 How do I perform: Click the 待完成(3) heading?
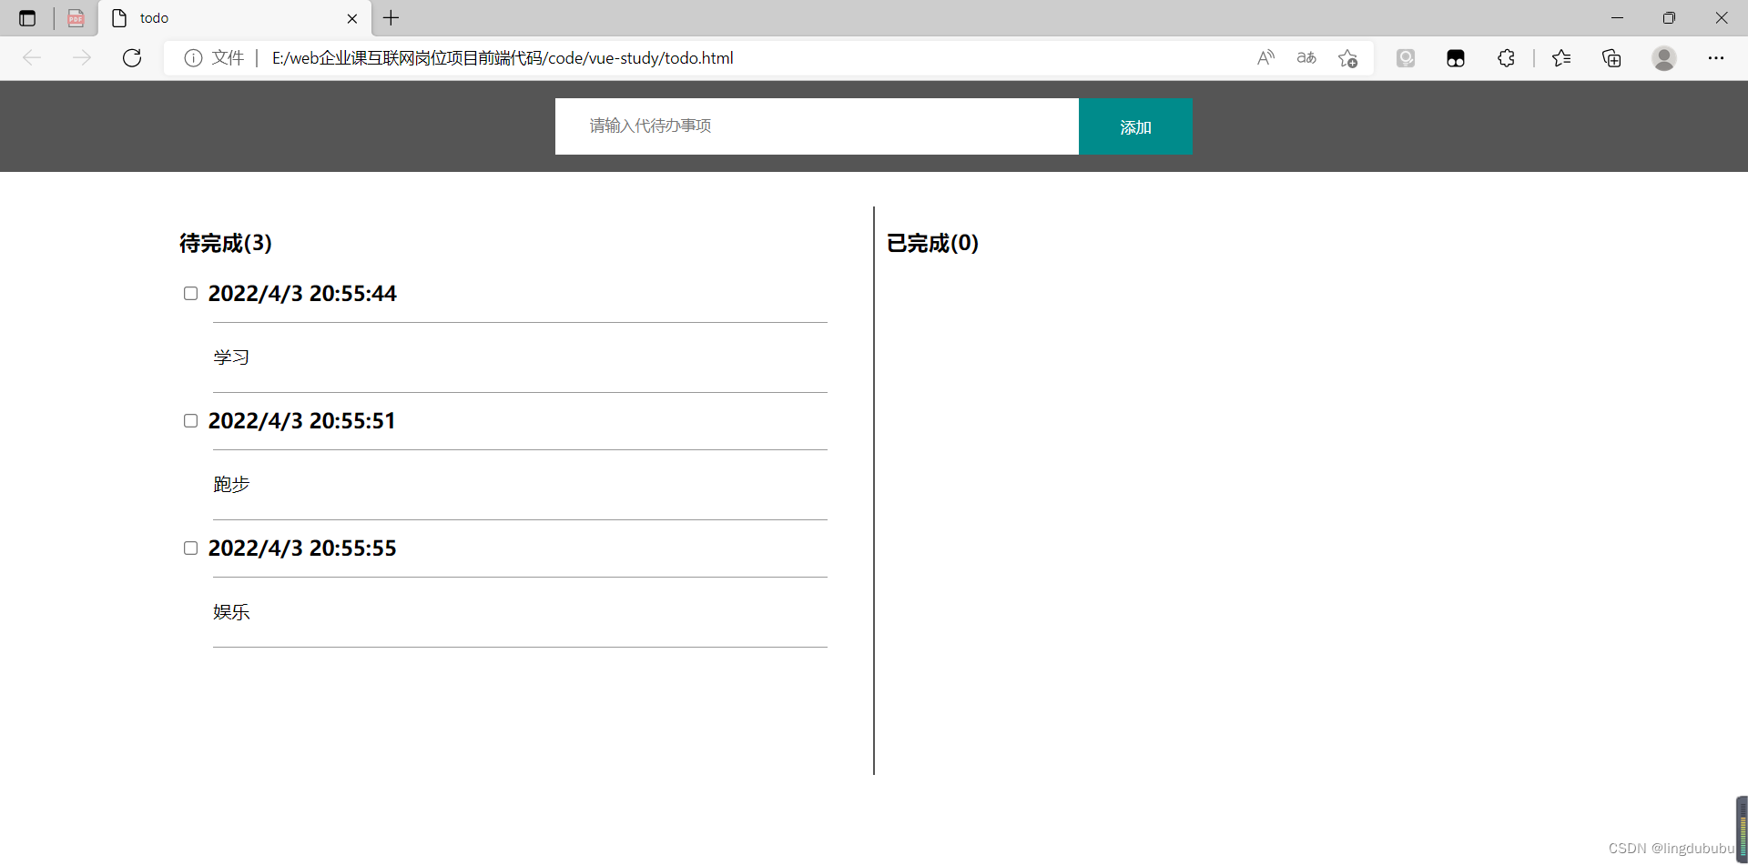226,243
